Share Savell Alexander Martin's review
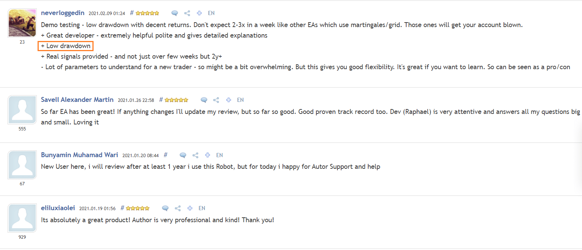Image resolution: width=582 pixels, height=250 pixels. (x=216, y=100)
